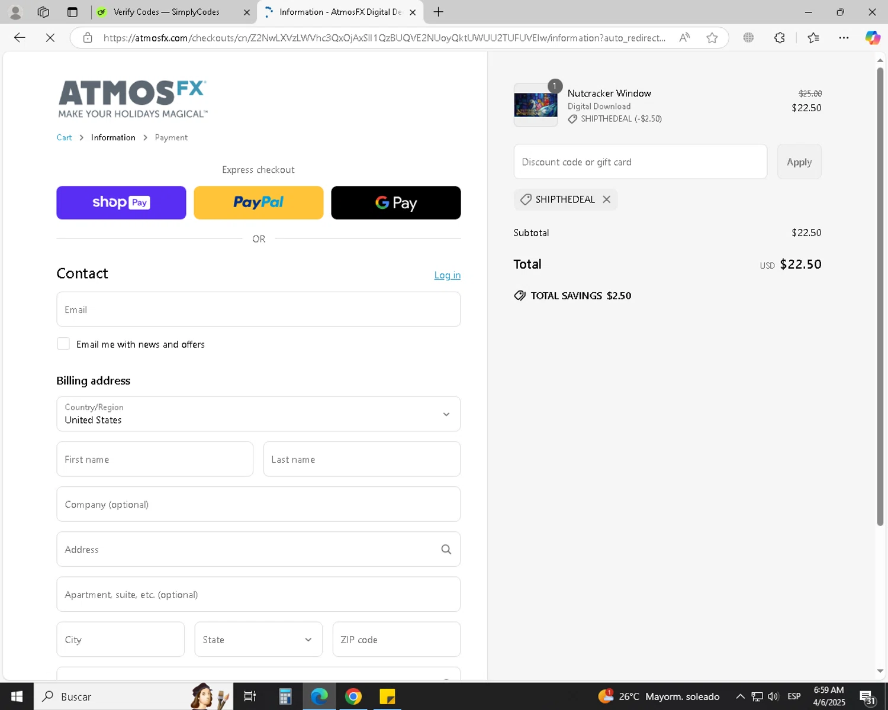This screenshot has width=888, height=710.
Task: Click the browser profile avatar icon
Action: pos(16,12)
